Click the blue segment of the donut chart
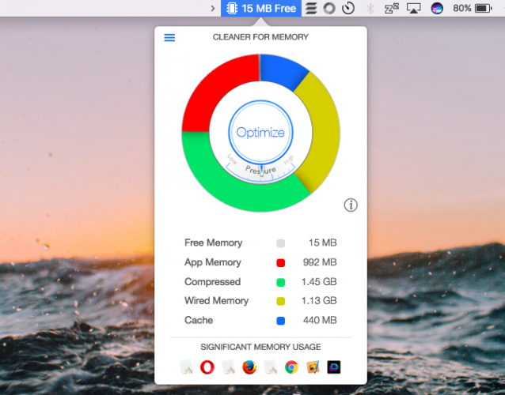 point(282,71)
